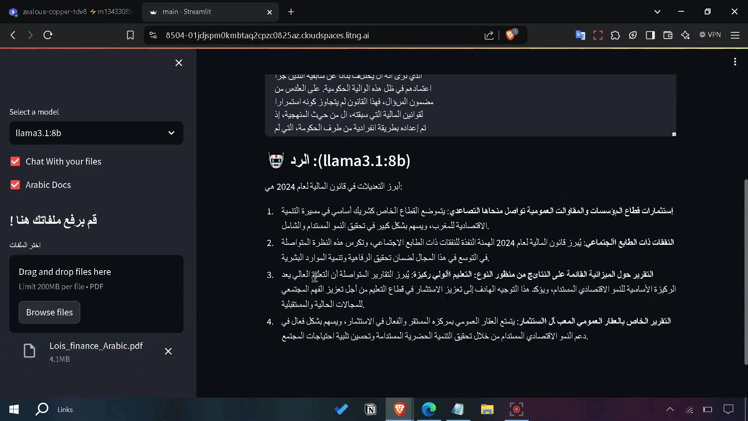Viewport: 748px width, 421px height.
Task: Open the extensions puzzle piece menu
Action: (615, 35)
